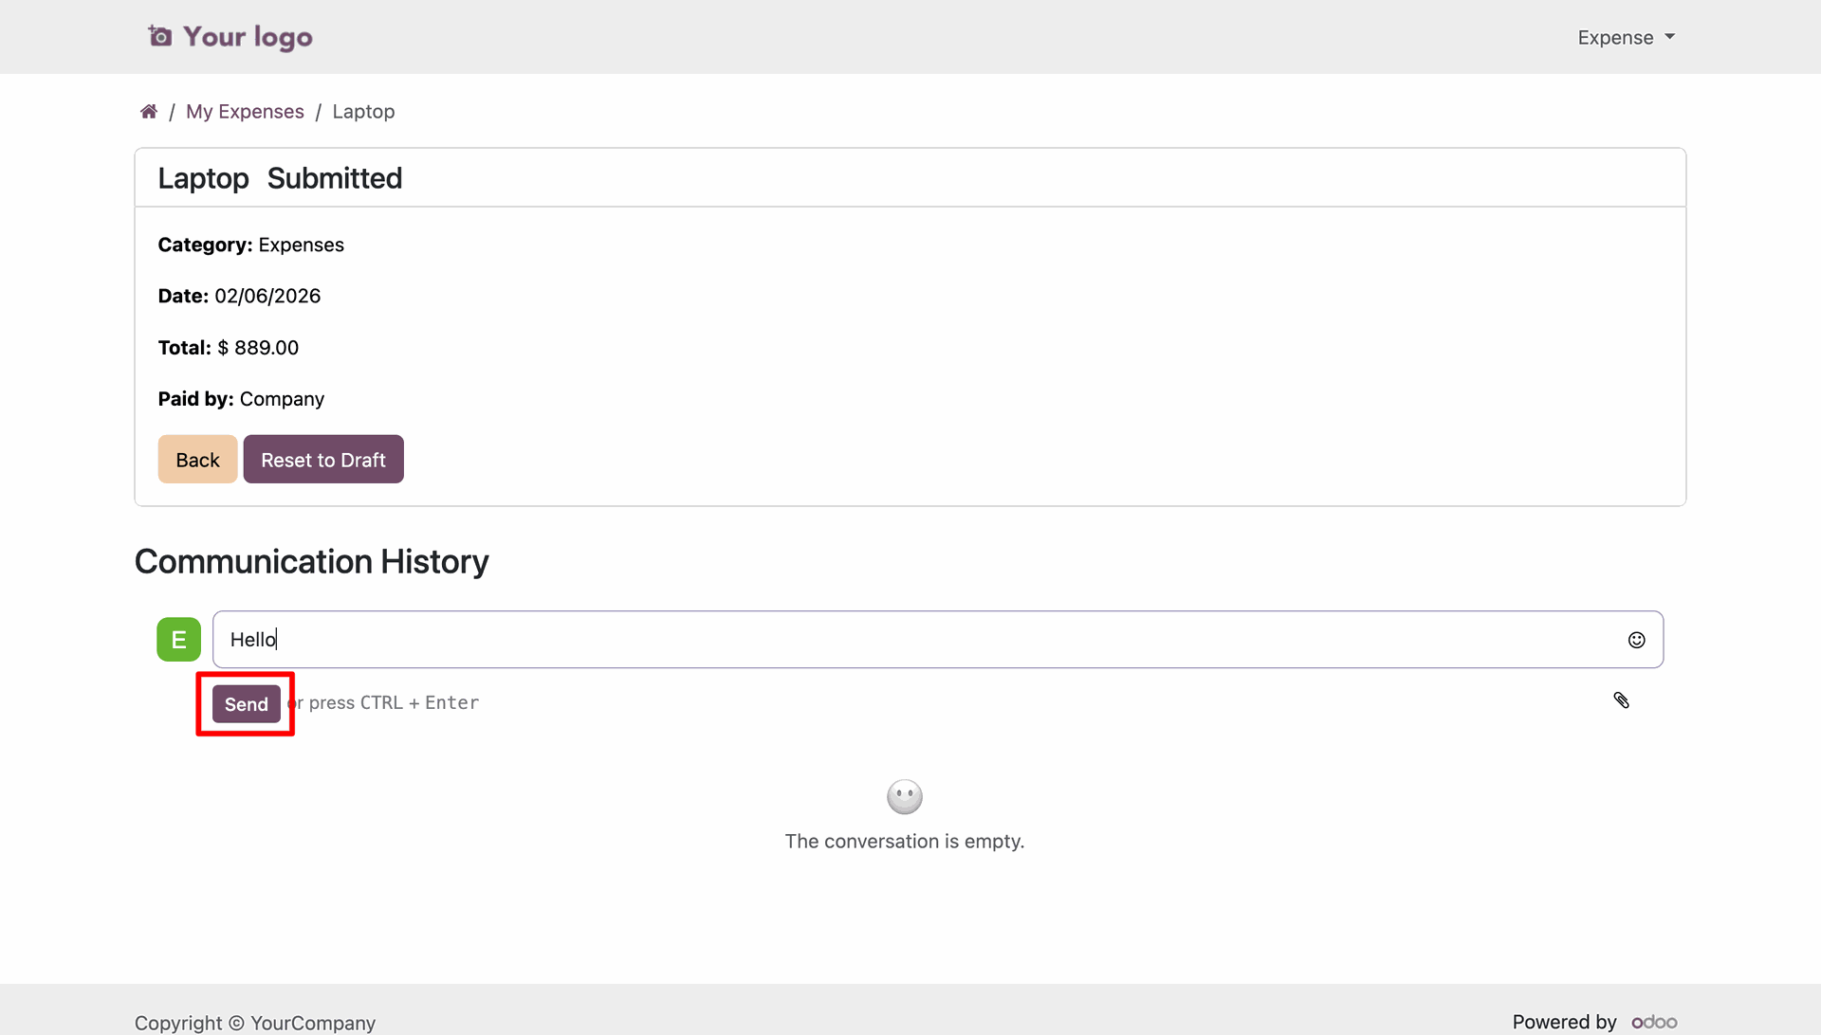Viewport: 1821px width, 1035px height.
Task: Click the Communication History heading
Action: coord(311,562)
